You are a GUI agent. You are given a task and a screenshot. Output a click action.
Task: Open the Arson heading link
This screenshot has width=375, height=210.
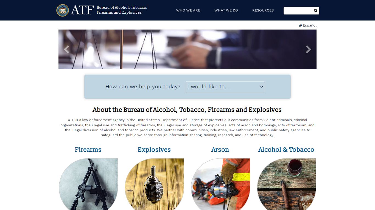pos(220,150)
